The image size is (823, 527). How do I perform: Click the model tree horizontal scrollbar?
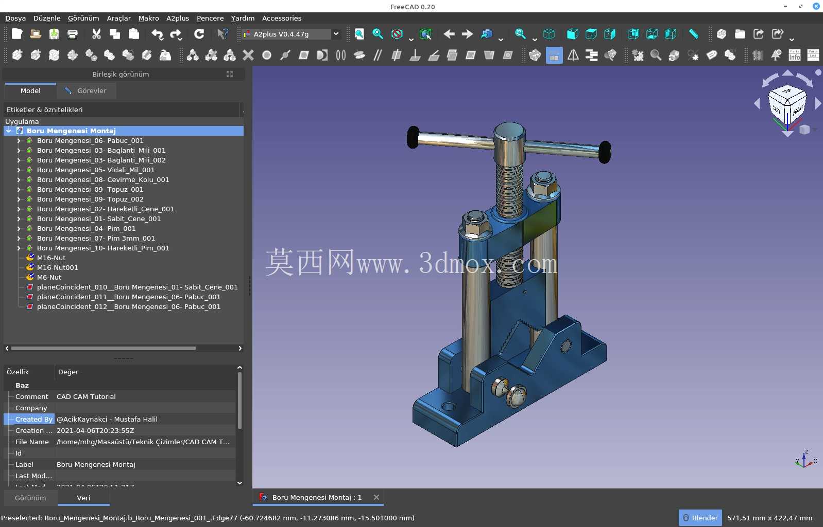(103, 348)
